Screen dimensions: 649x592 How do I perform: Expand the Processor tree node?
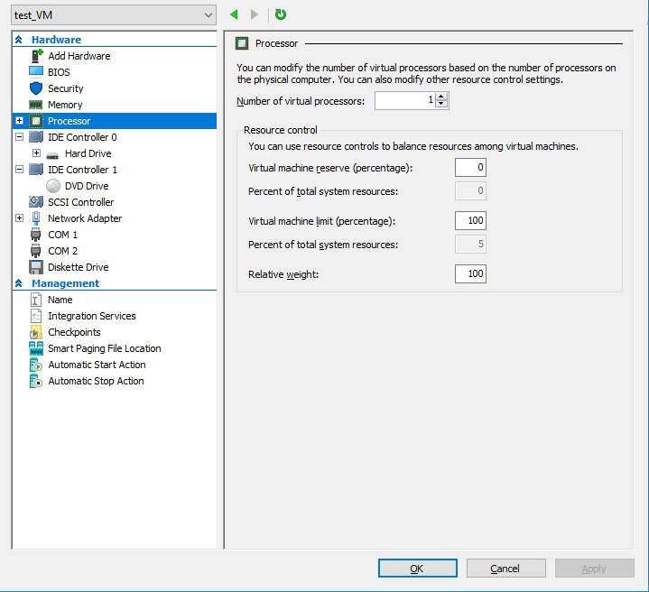pyautogui.click(x=19, y=121)
